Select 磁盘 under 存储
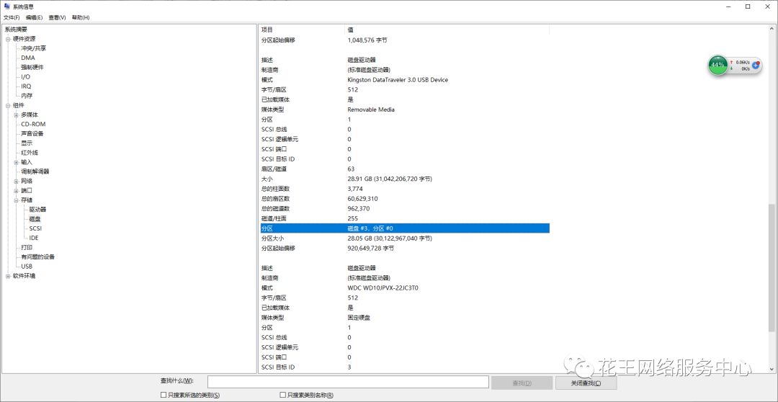The width and height of the screenshot is (778, 402). click(x=35, y=219)
